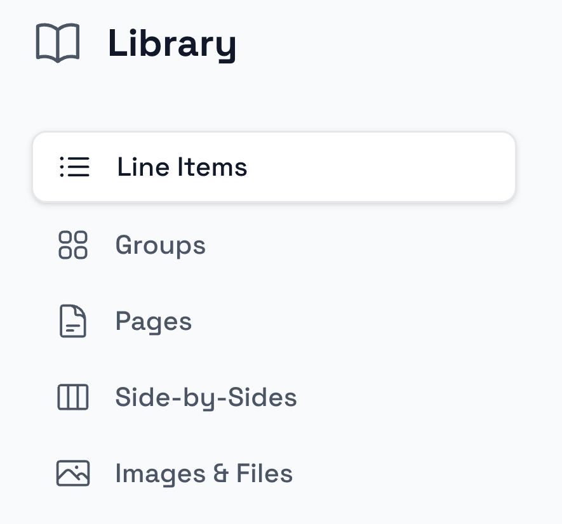This screenshot has width=562, height=524.
Task: Open the Groups section
Action: coord(160,245)
